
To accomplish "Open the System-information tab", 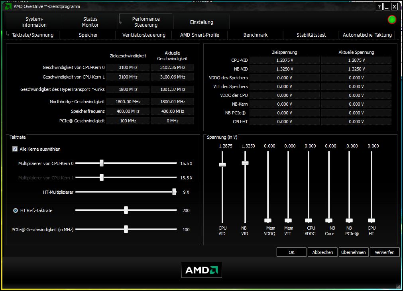I will click(34, 22).
